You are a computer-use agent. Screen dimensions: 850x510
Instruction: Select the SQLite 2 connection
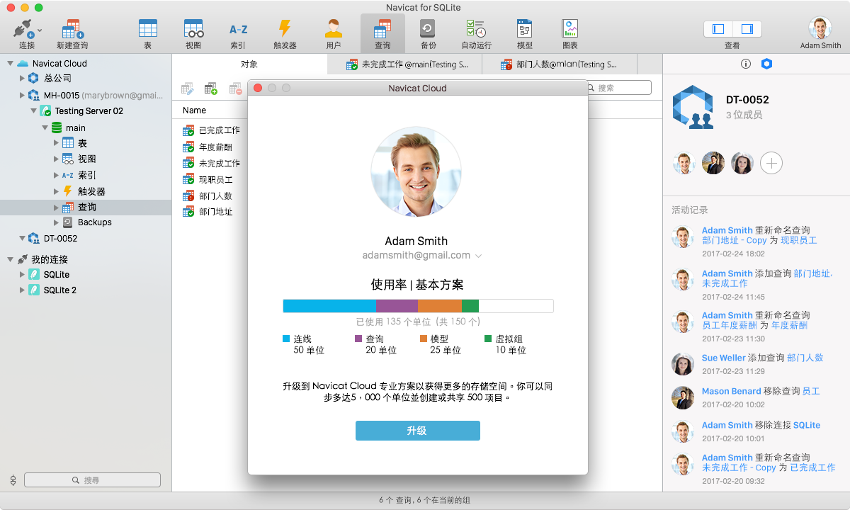59,290
